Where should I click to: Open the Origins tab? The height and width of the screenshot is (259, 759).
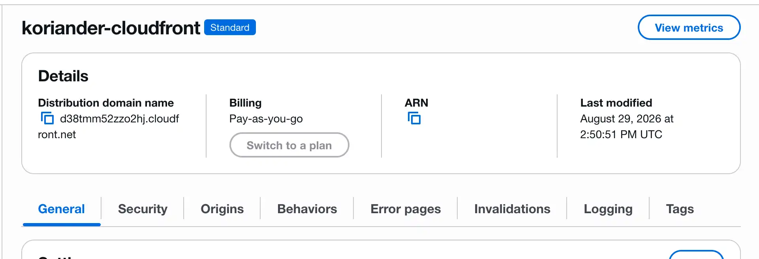[x=222, y=208]
